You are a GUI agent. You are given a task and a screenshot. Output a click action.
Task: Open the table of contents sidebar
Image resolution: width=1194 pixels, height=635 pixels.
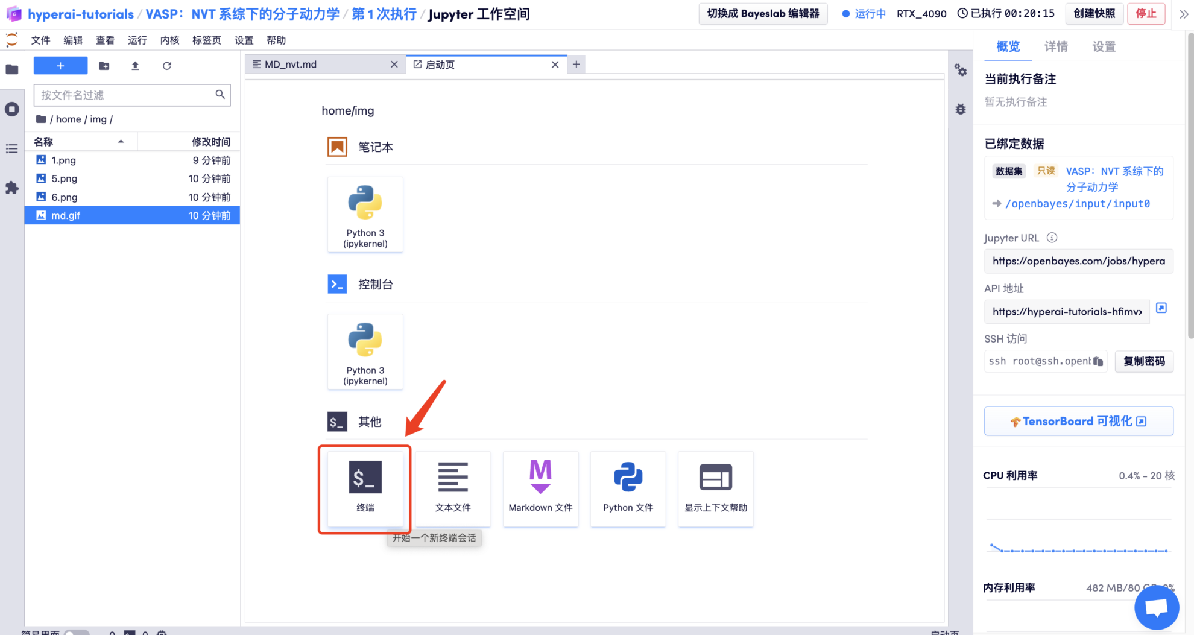(x=12, y=148)
